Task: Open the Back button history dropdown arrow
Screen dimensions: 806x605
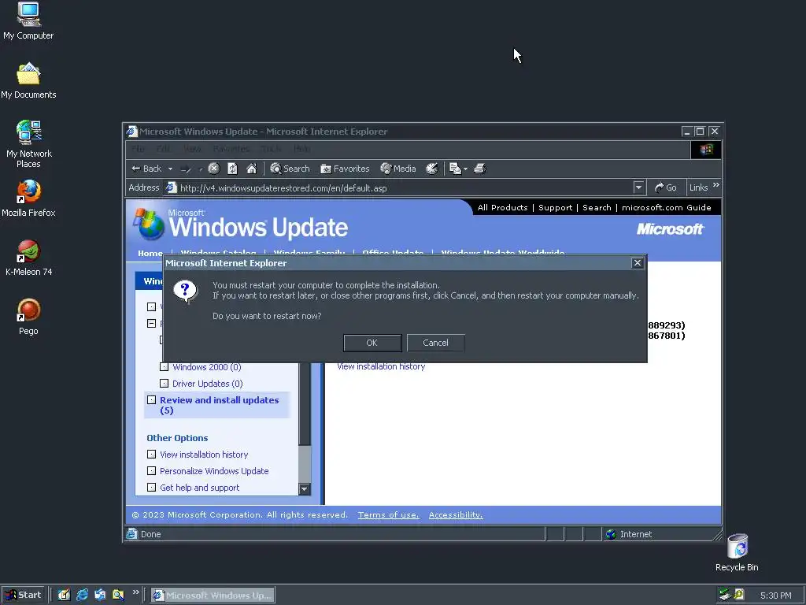Action: (170, 169)
